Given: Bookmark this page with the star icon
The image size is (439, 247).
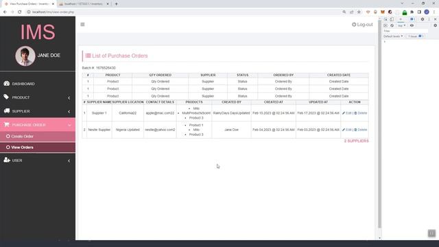Looking at the screenshot, I should pos(359,12).
